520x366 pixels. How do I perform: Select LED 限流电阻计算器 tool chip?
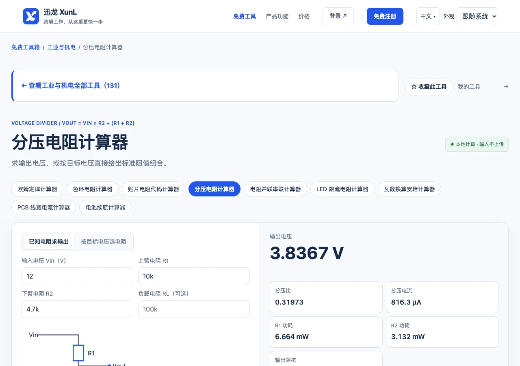click(342, 189)
